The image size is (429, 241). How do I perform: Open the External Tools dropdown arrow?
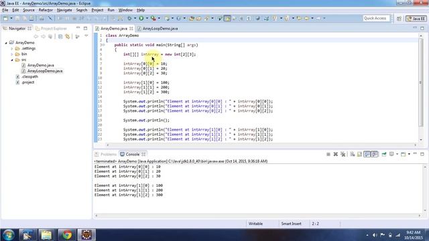point(160,18)
